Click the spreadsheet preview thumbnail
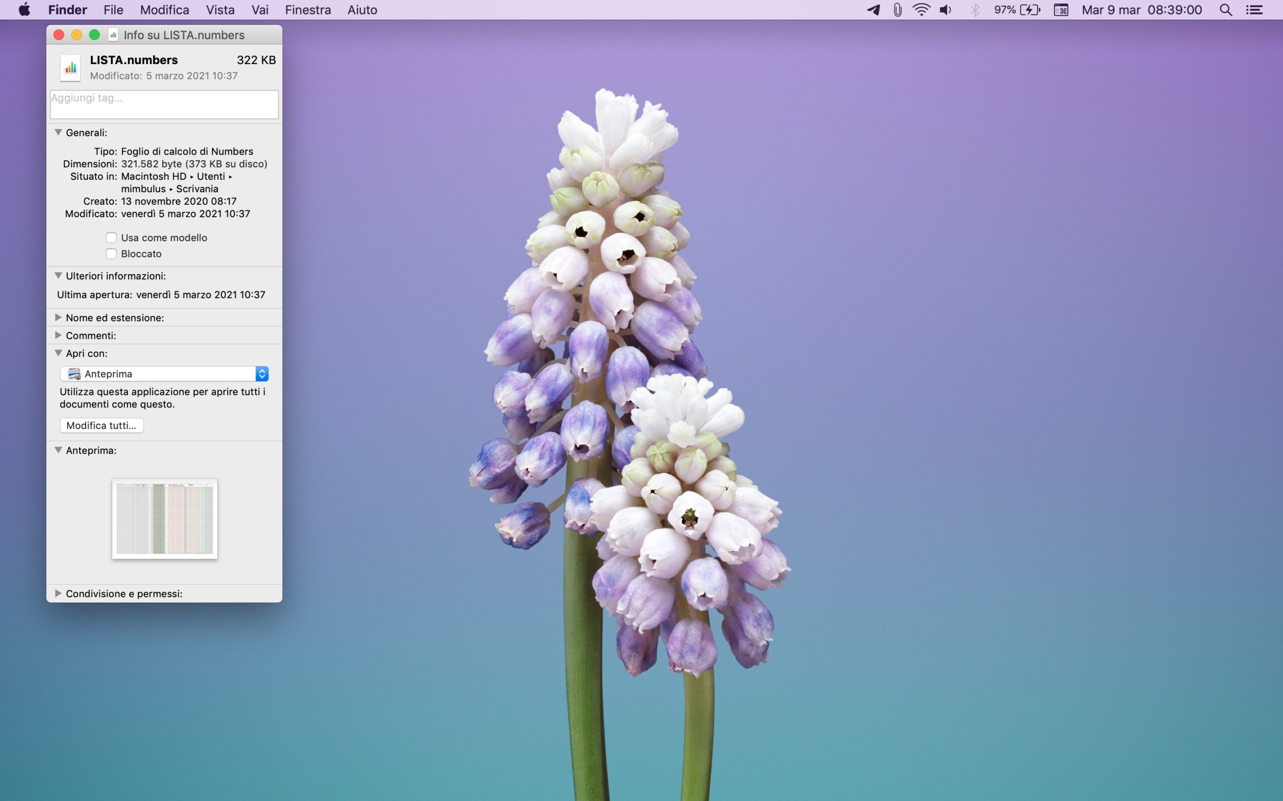The image size is (1283, 801). pyautogui.click(x=164, y=518)
